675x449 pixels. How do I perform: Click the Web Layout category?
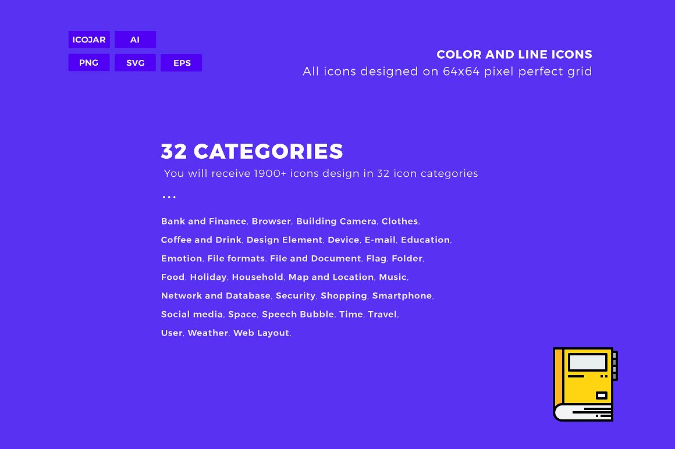pyautogui.click(x=261, y=333)
